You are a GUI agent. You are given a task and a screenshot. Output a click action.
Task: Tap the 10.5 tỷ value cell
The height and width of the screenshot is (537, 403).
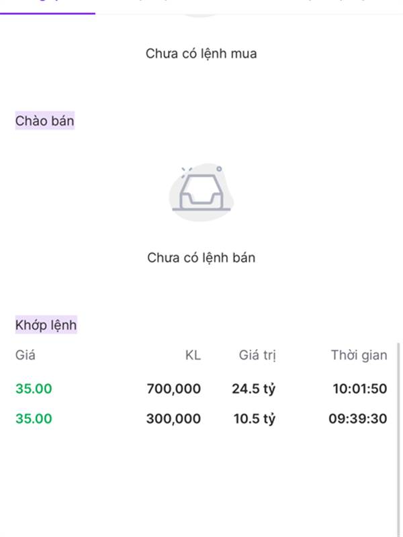255,419
